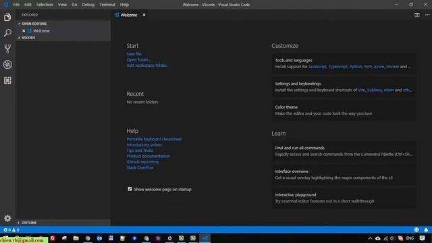The height and width of the screenshot is (243, 432).
Task: Open the notifications bell in status bar
Action: tap(426, 230)
